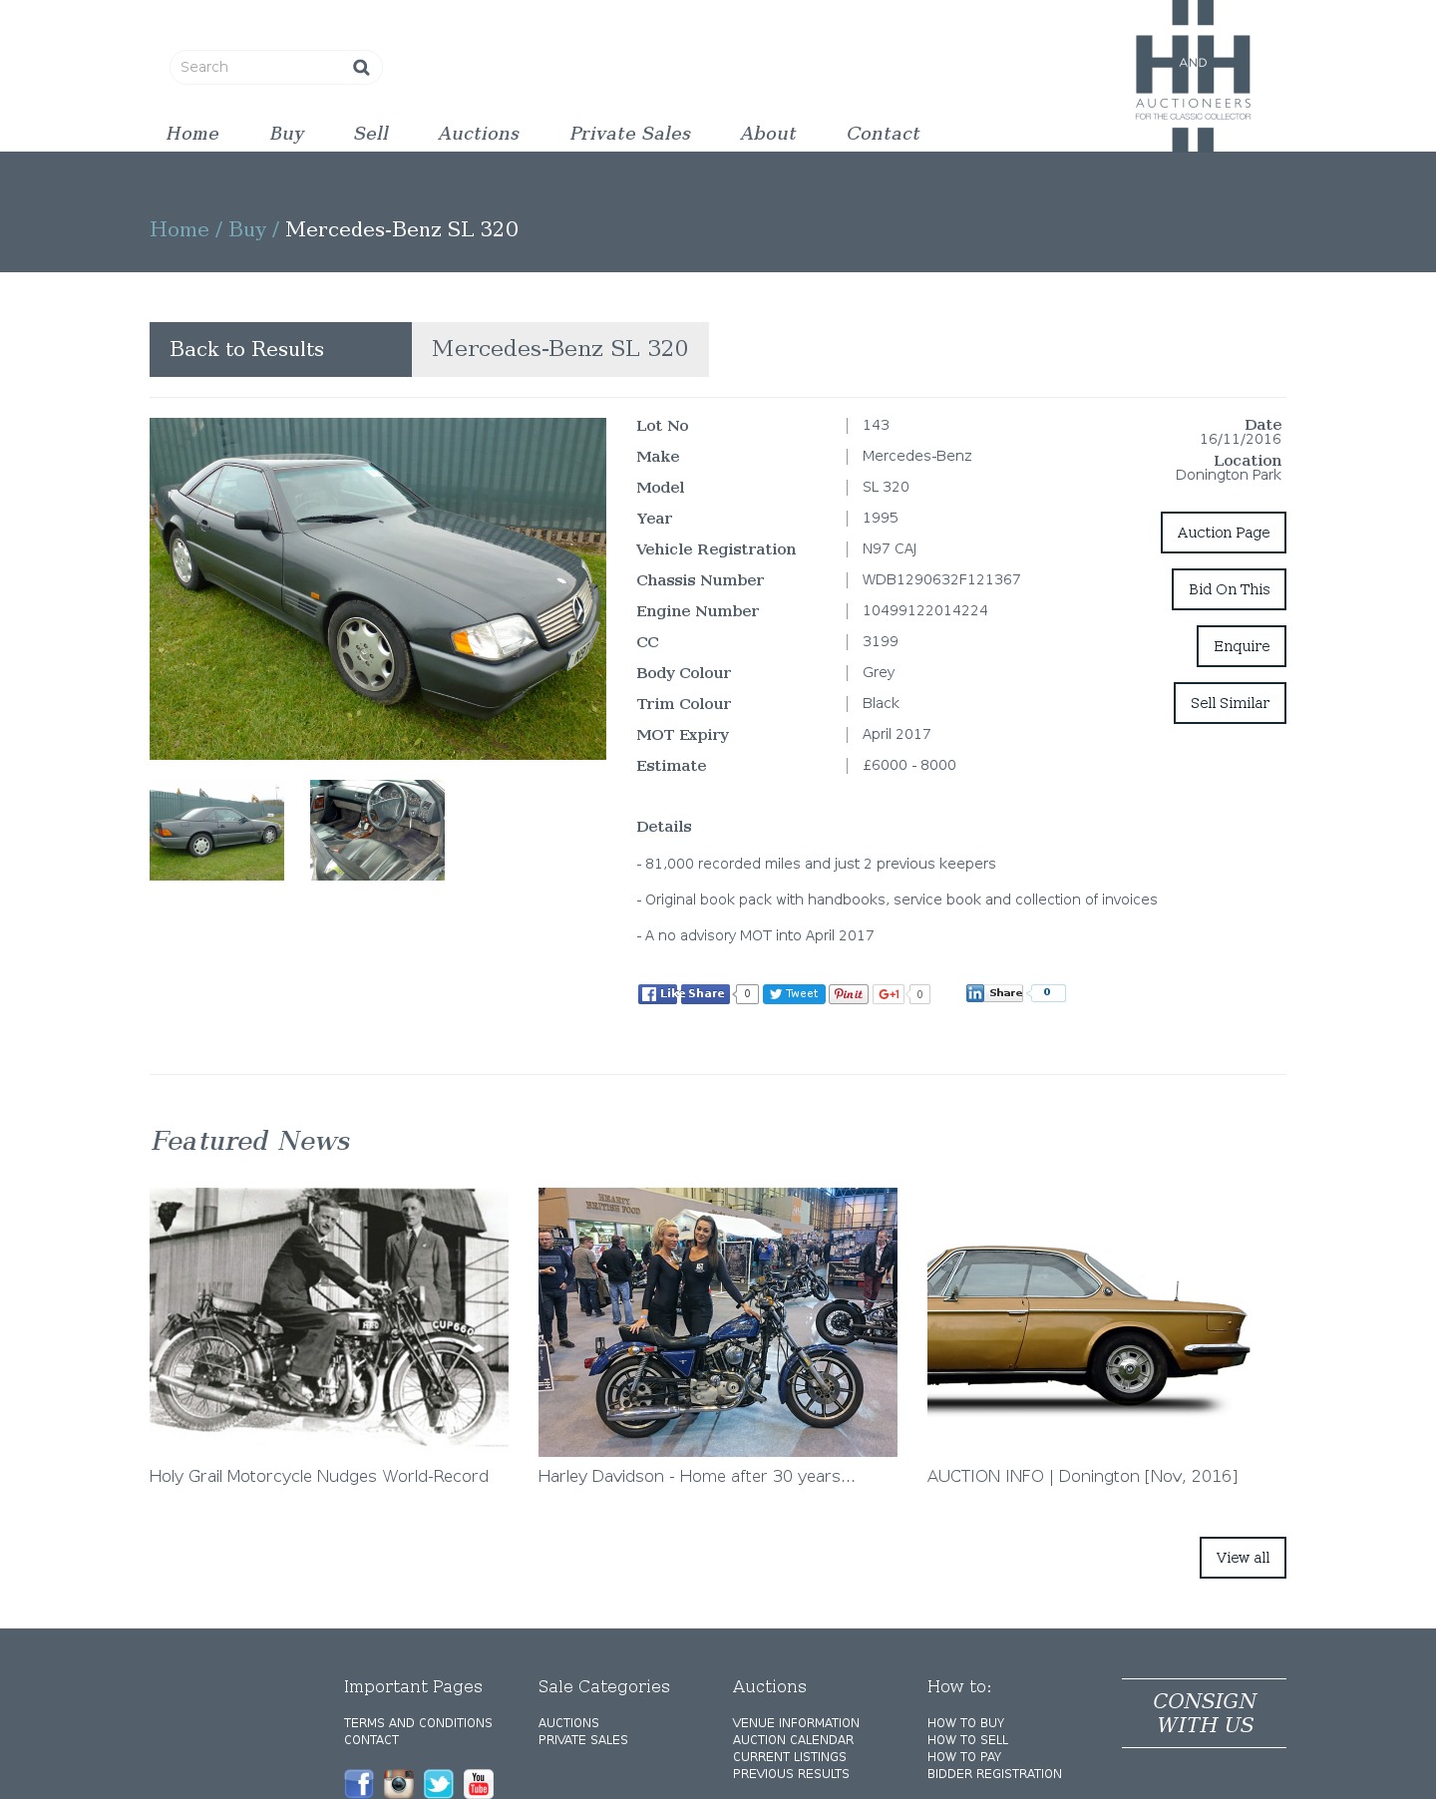Open Bidder Registration footer link

[994, 1774]
